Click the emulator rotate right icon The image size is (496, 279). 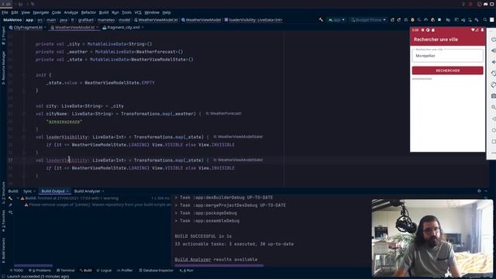pos(493,84)
